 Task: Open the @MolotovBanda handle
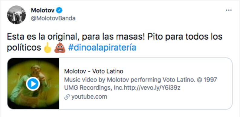(53, 18)
